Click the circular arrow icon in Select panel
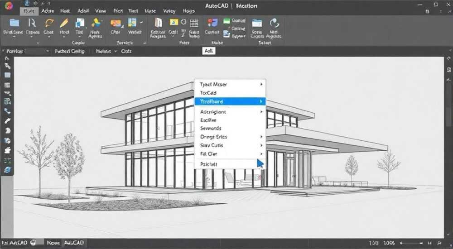Viewport: 453px width, 249px height. tap(274, 23)
